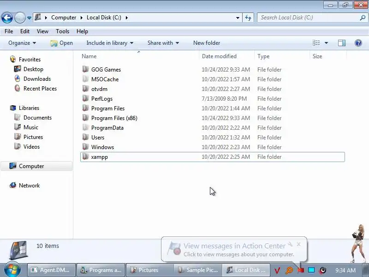Viewport: 369px width, 277px height.
Task: Sort by the Type column header
Action: click(263, 56)
